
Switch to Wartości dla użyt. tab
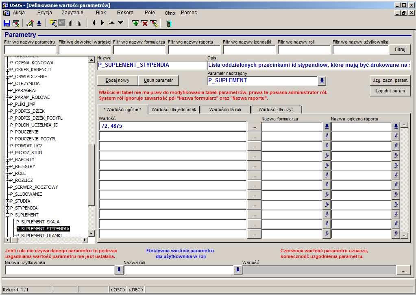(x=276, y=109)
